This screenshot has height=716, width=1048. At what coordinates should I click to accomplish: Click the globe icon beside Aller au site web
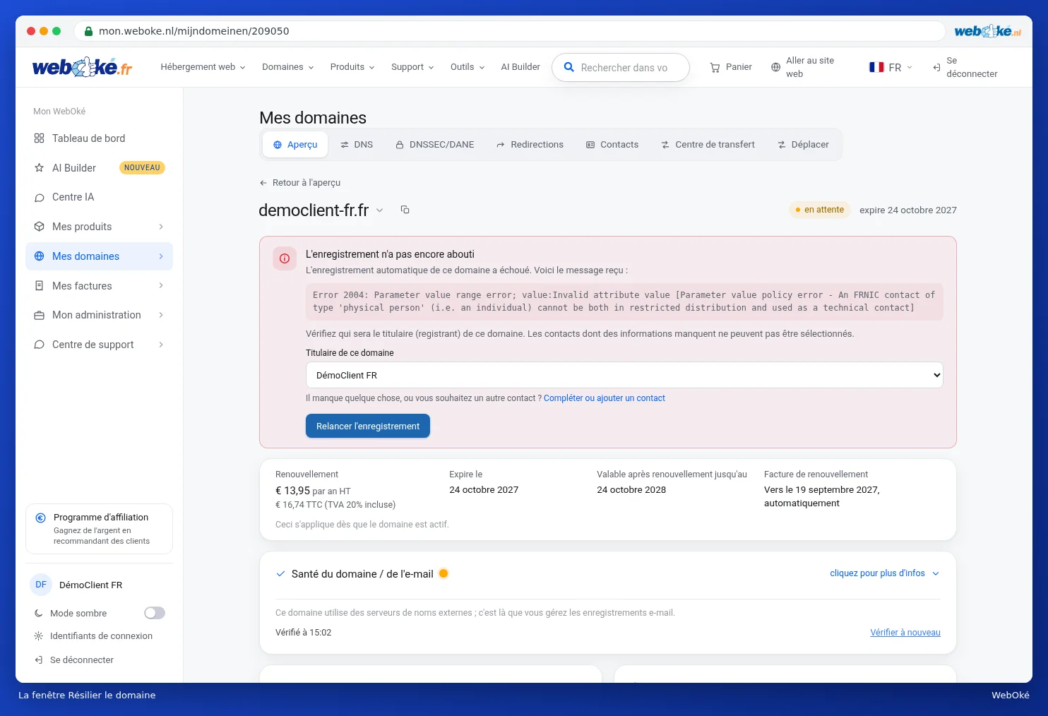tap(775, 67)
